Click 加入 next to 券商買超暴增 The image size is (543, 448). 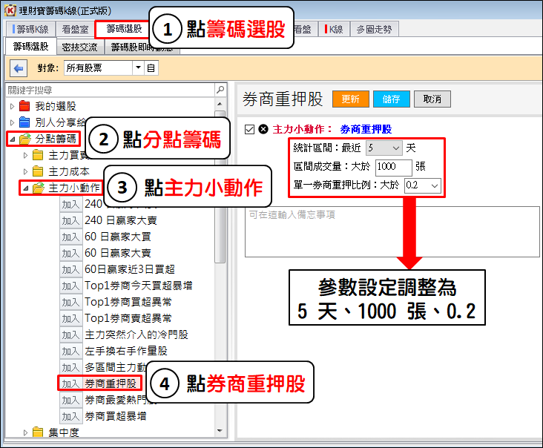coord(71,416)
